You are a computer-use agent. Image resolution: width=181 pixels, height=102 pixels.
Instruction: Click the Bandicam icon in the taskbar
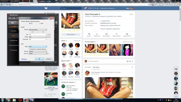[26, 100]
